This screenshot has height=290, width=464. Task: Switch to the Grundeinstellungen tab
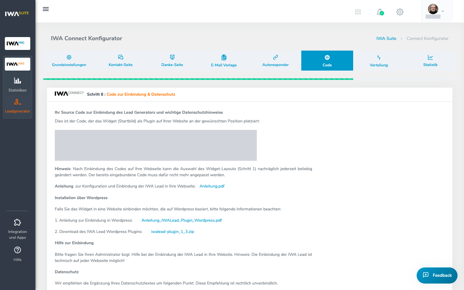click(x=69, y=61)
